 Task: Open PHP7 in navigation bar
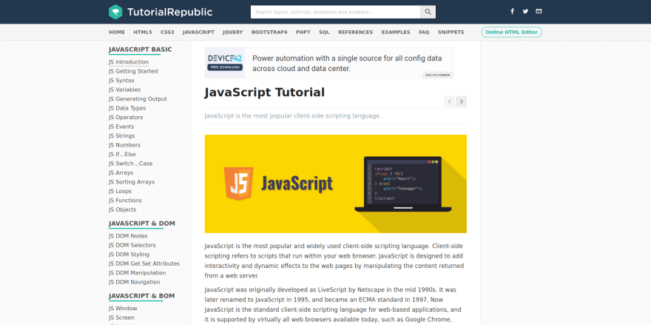coord(303,33)
